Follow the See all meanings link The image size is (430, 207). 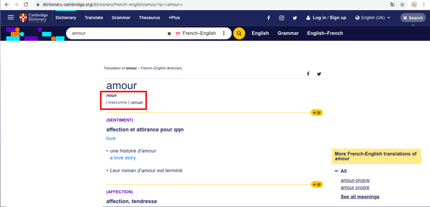click(x=360, y=197)
